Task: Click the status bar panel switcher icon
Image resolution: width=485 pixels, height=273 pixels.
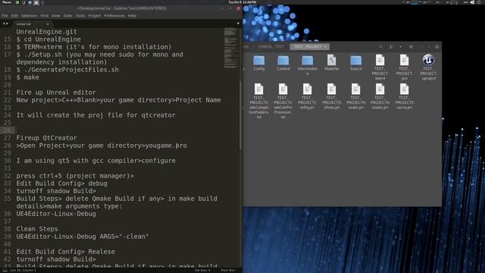Action: click(x=5, y=270)
